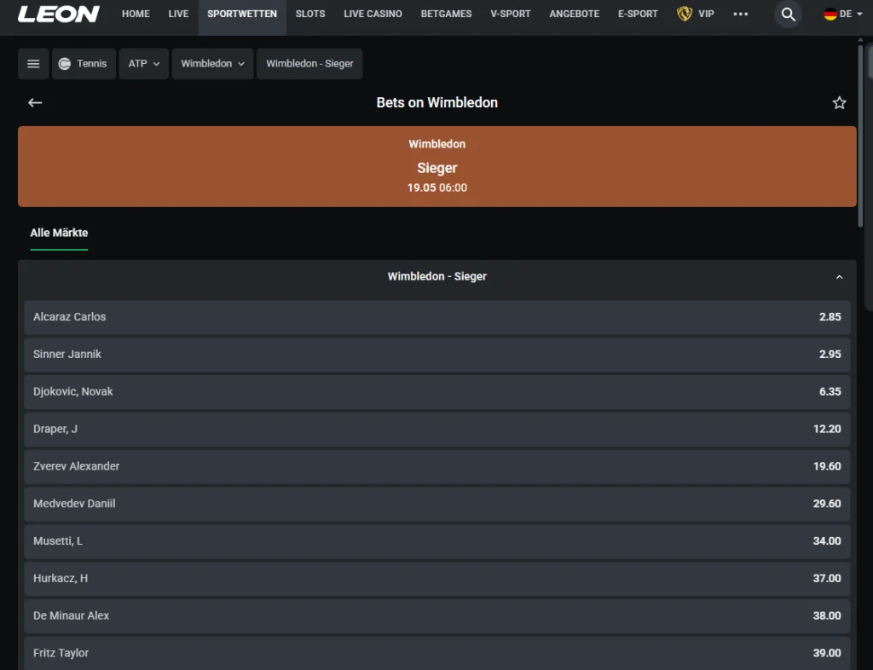
Task: Open the search magnifier icon
Action: (788, 14)
